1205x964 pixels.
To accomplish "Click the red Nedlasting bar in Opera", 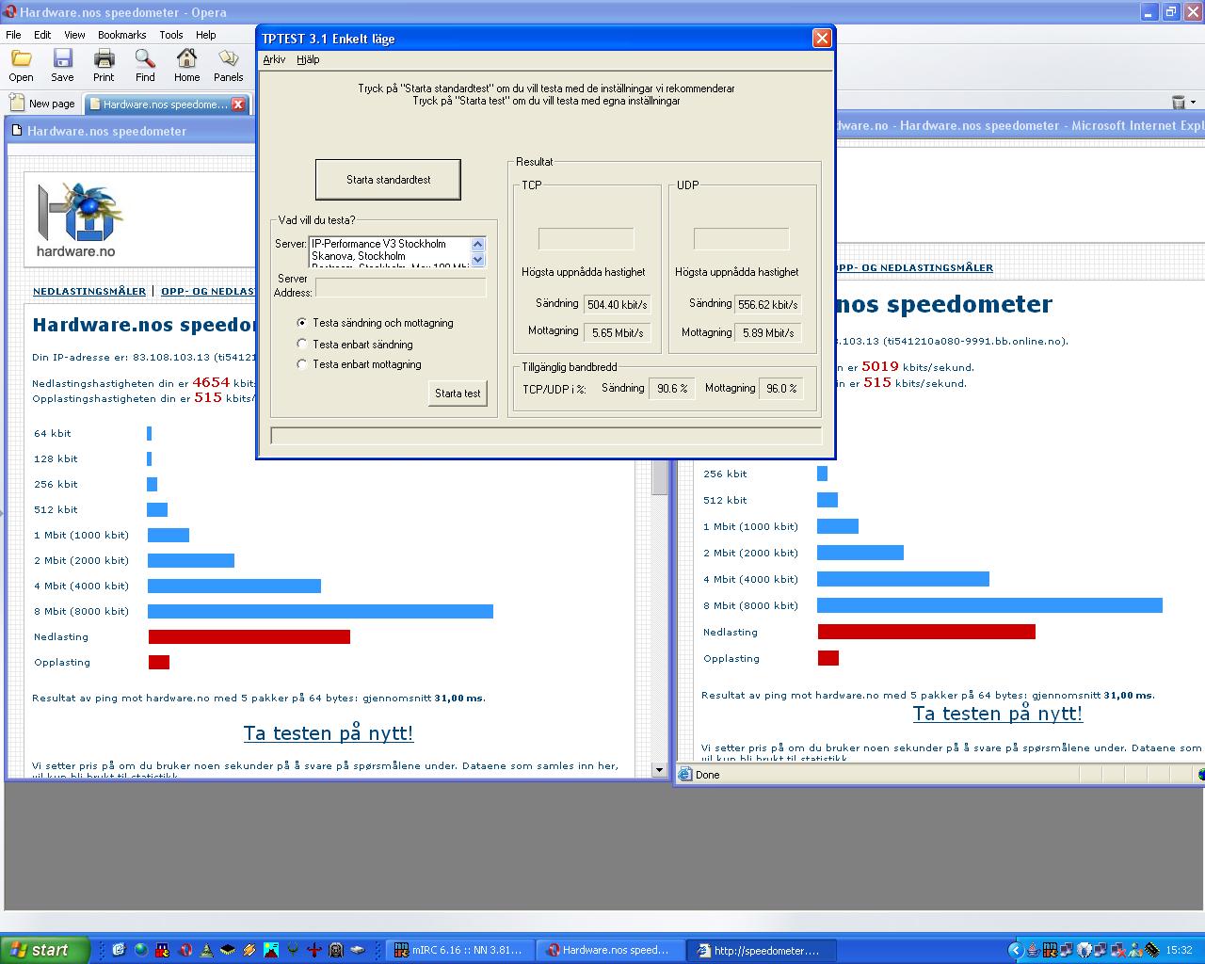I will pos(249,637).
